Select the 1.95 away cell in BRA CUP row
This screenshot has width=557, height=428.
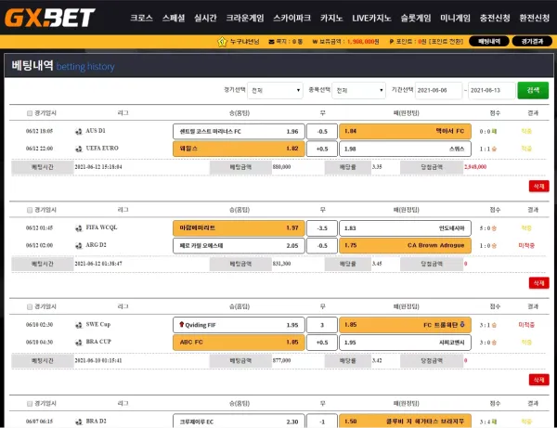[x=406, y=343]
